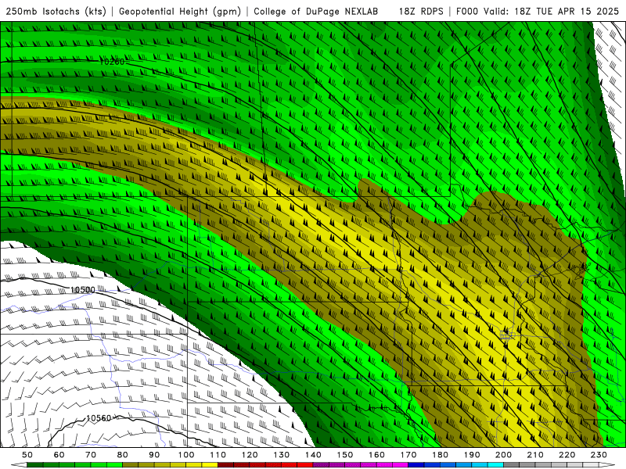Click the 'F000' forecast hour text

tap(467, 11)
